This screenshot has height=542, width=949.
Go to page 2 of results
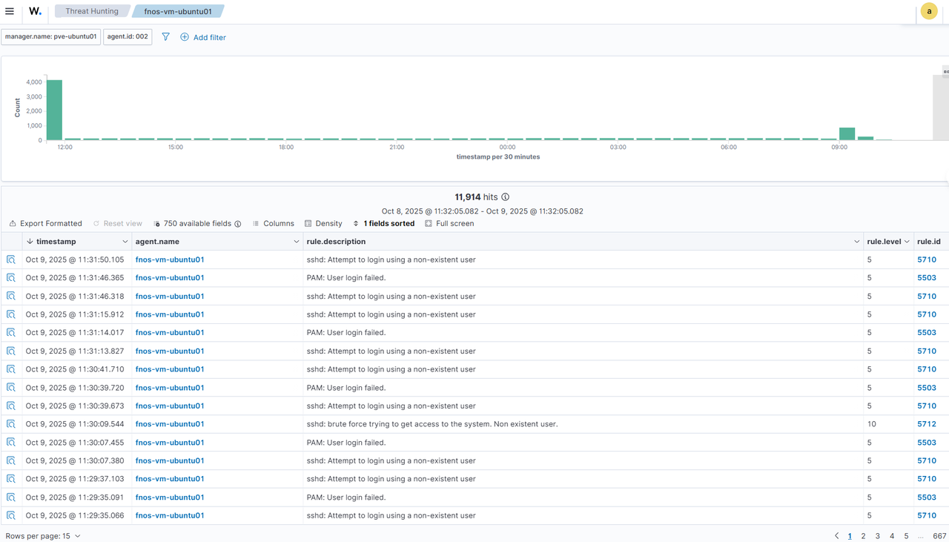863,535
